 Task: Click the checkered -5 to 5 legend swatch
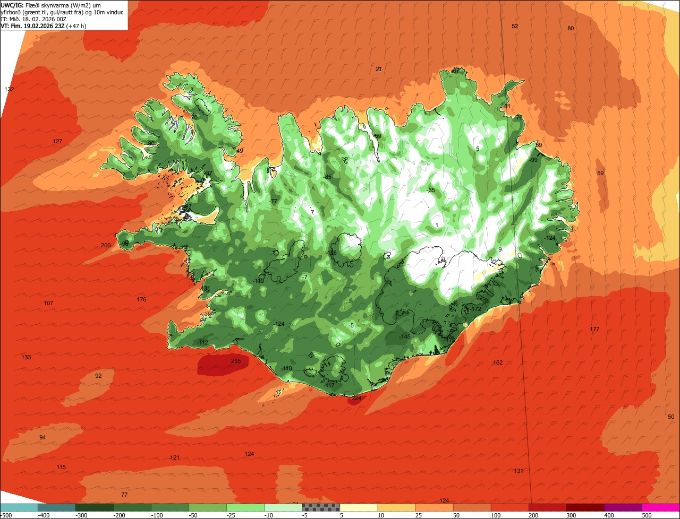tap(320, 507)
